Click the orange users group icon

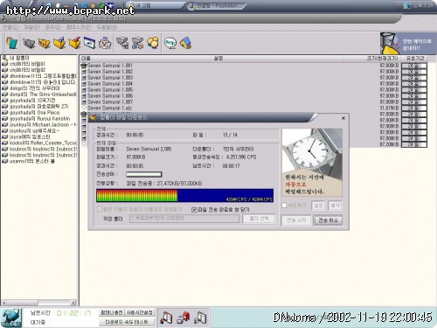point(153,43)
